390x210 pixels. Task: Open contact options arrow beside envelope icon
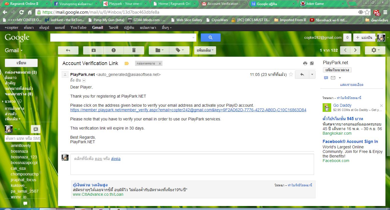click(340, 78)
